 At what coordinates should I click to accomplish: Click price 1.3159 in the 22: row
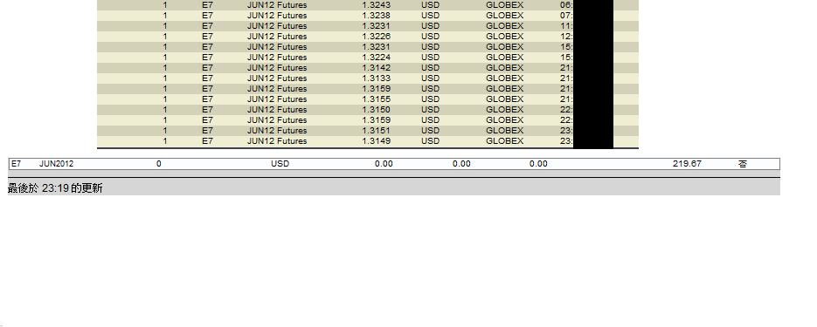coord(377,120)
